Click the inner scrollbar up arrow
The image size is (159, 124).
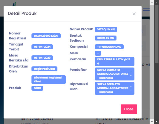pos(152,2)
